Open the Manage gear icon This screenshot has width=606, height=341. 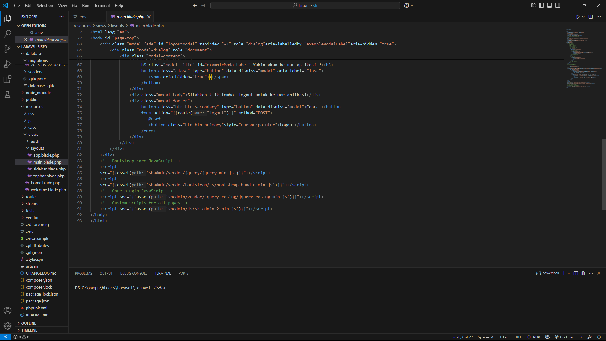tap(8, 326)
